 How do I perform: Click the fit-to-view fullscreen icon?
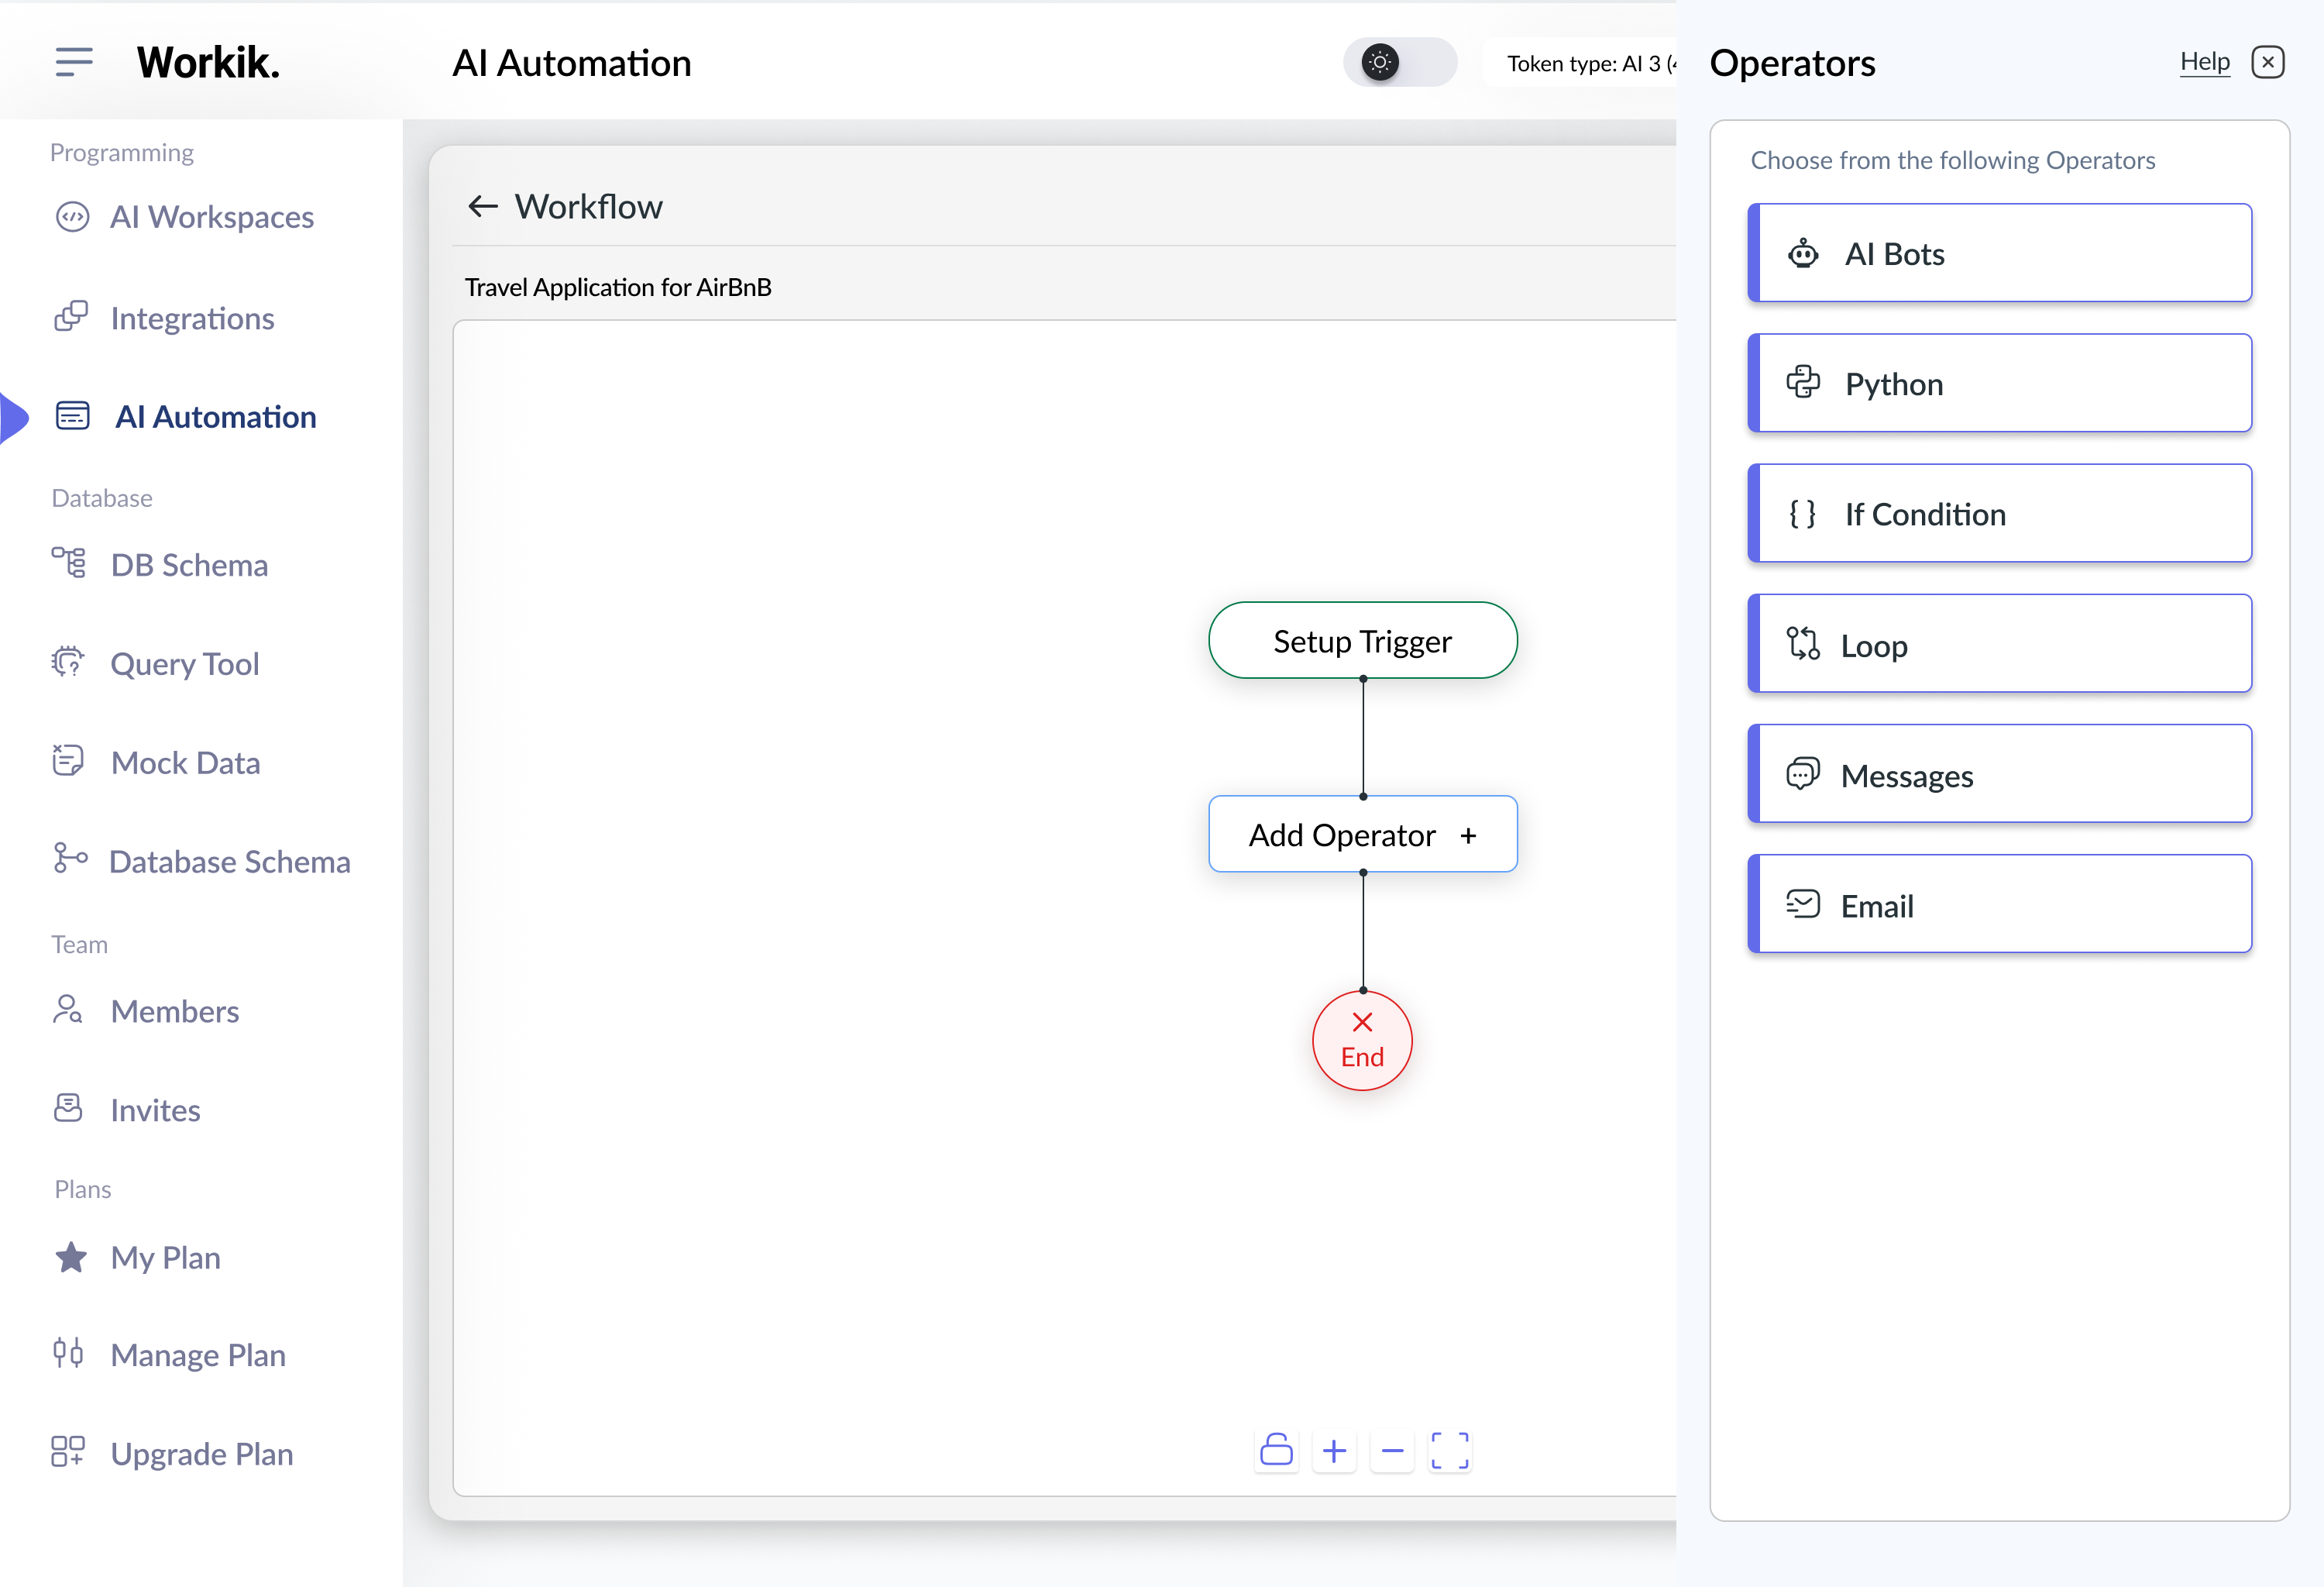pos(1449,1450)
